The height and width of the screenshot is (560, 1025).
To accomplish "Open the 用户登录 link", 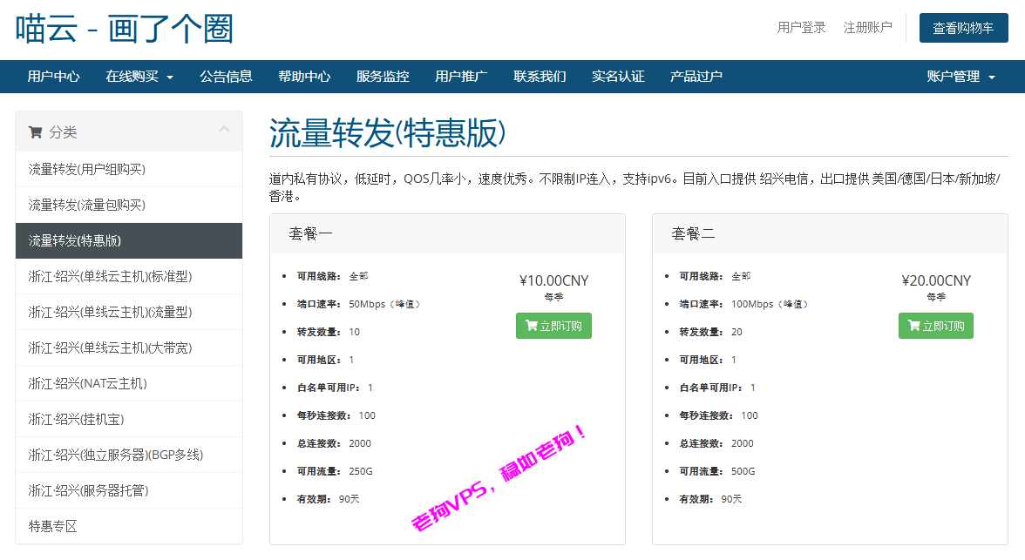I will tap(801, 28).
